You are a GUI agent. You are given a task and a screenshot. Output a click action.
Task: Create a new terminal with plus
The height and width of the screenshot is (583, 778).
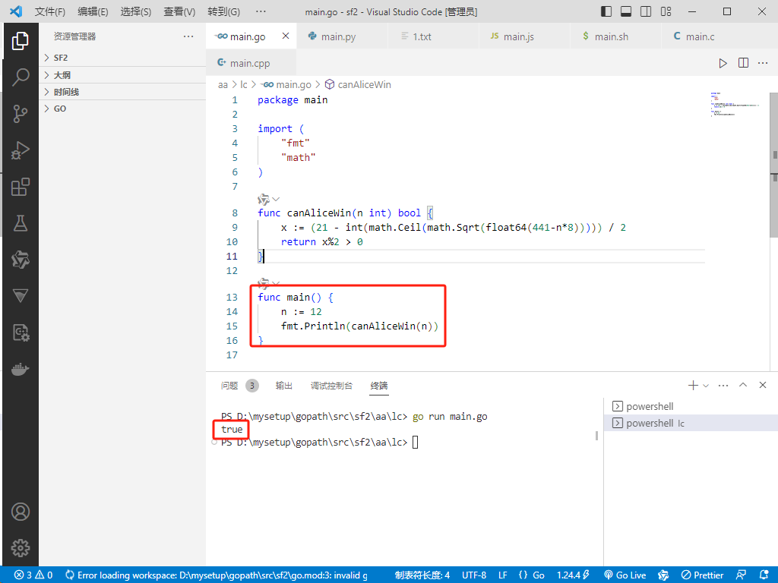point(693,385)
